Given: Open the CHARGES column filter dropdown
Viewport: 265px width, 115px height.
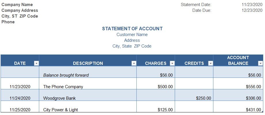Looking at the screenshot, I should point(172,63).
